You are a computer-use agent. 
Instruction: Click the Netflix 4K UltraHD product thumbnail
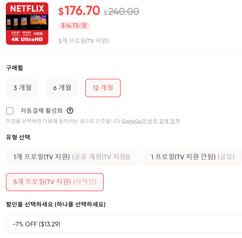[x=27, y=23]
